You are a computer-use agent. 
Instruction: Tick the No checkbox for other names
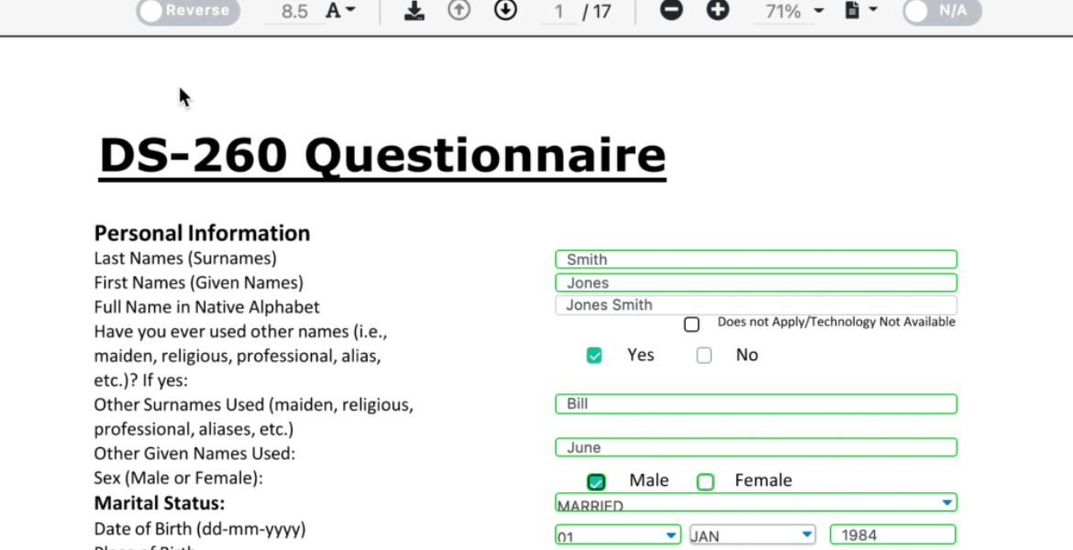tap(703, 356)
